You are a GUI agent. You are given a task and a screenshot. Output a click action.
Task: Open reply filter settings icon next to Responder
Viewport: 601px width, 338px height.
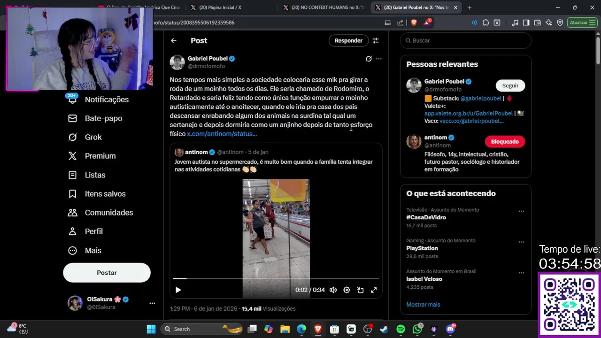(x=376, y=41)
